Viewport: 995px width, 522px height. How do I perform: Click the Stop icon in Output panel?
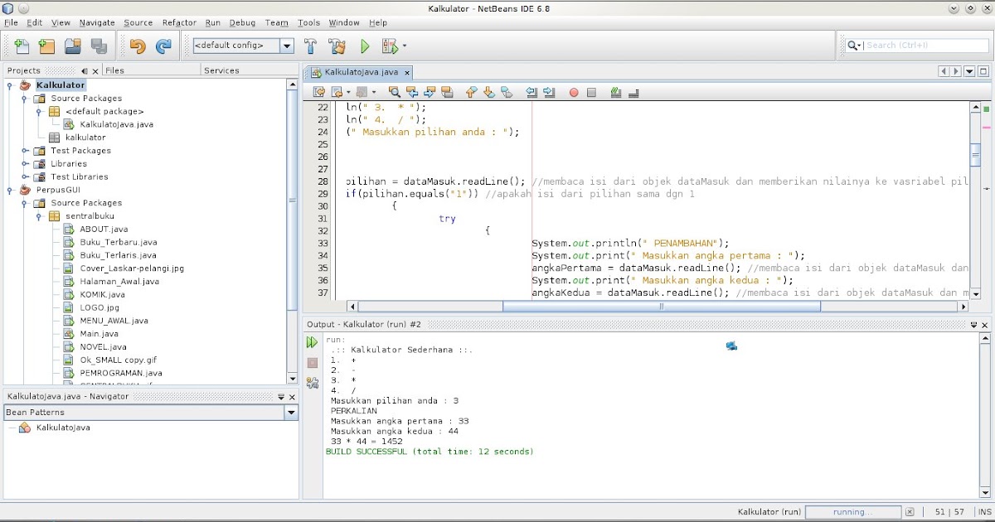tap(312, 363)
